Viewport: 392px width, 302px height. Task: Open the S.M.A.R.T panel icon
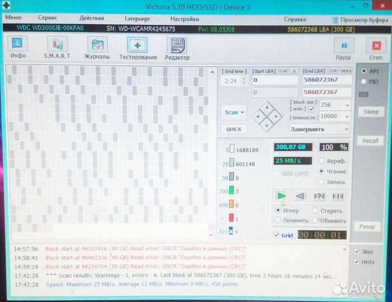coord(56,45)
